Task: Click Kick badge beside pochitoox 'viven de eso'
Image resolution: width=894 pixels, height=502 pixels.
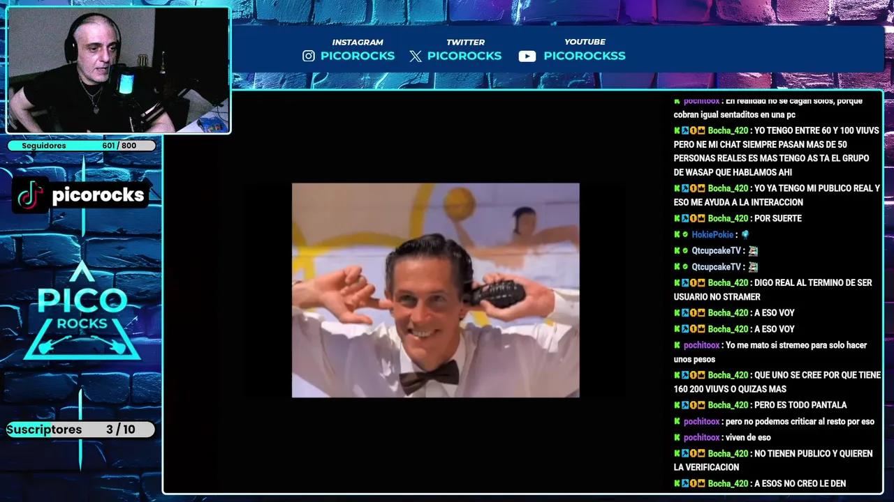Action: [677, 437]
